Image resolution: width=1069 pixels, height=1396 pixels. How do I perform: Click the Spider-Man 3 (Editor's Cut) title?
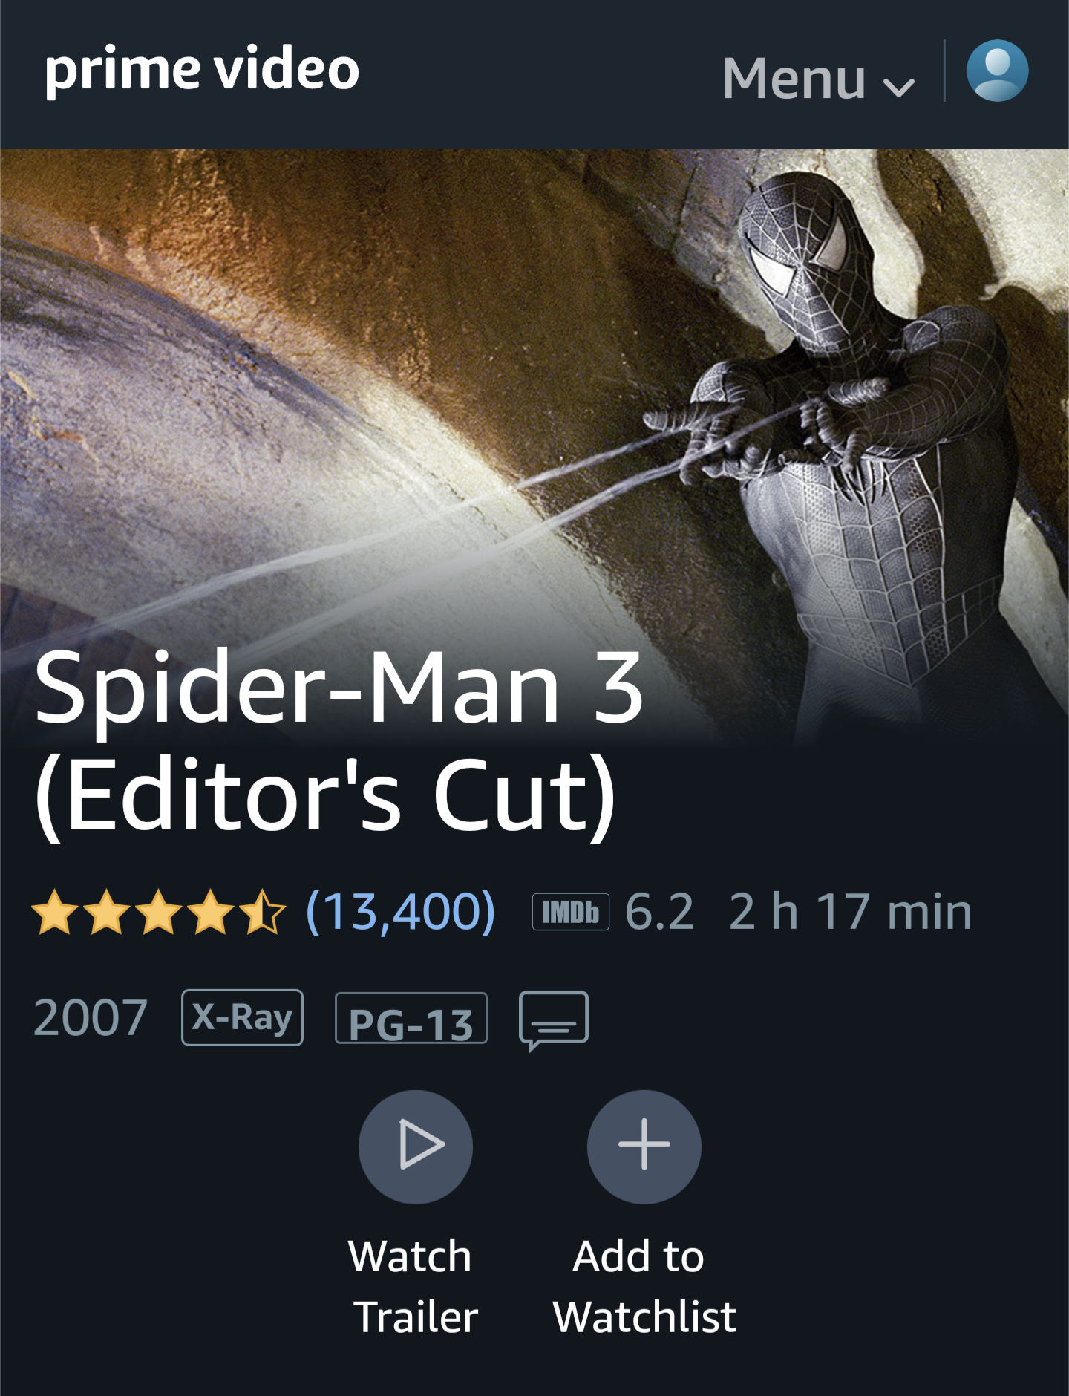(x=339, y=743)
